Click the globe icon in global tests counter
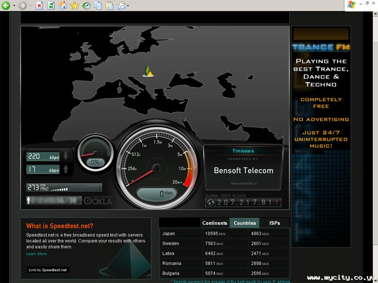378x283 pixels. coord(211,202)
